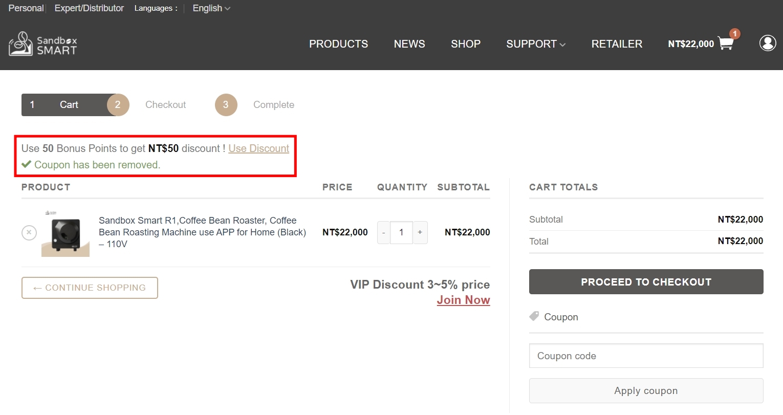Select the Complete step 3 circle
The width and height of the screenshot is (783, 415).
(226, 105)
